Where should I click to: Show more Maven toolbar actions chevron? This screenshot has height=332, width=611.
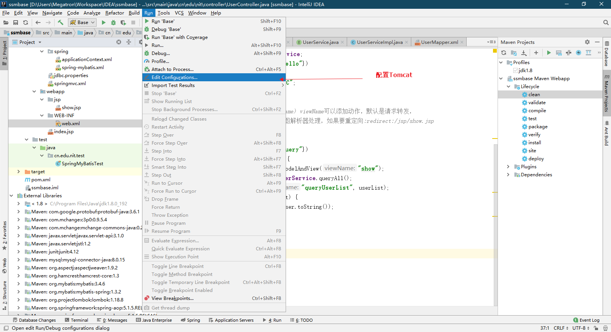pos(599,53)
